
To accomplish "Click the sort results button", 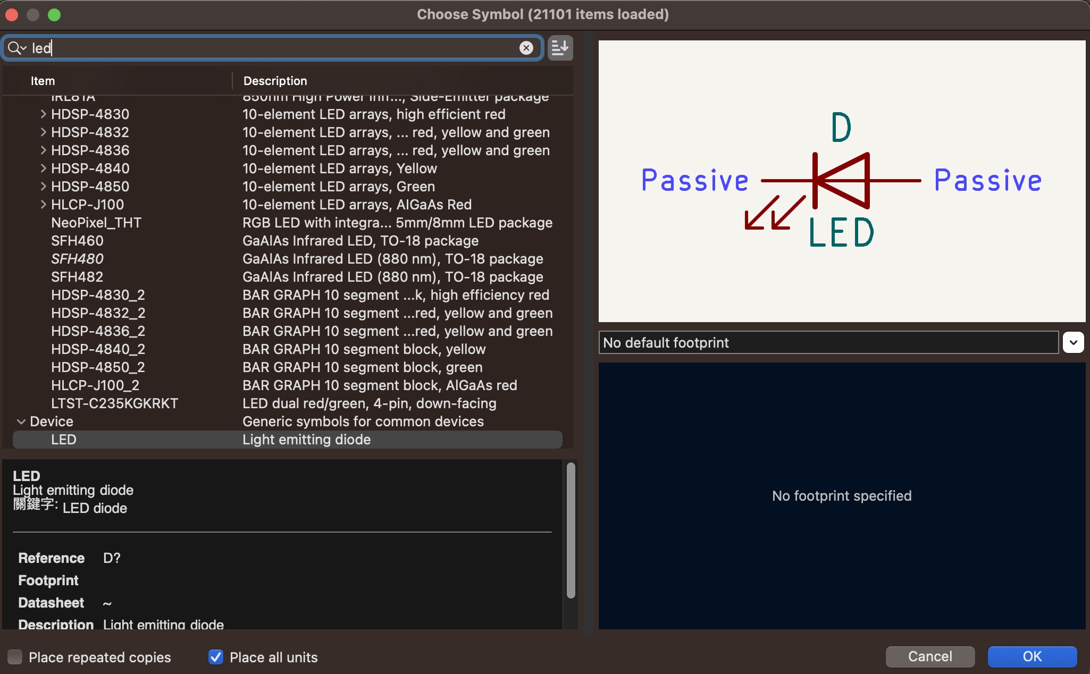I will 560,48.
